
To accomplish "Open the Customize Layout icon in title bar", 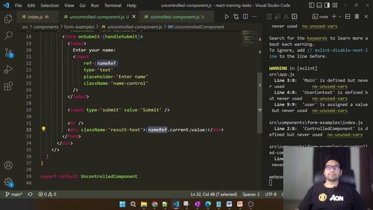I will tap(335, 5).
